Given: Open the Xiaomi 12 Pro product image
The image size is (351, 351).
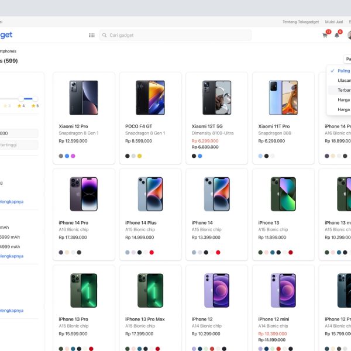Looking at the screenshot, I should pyautogui.click(x=84, y=98).
